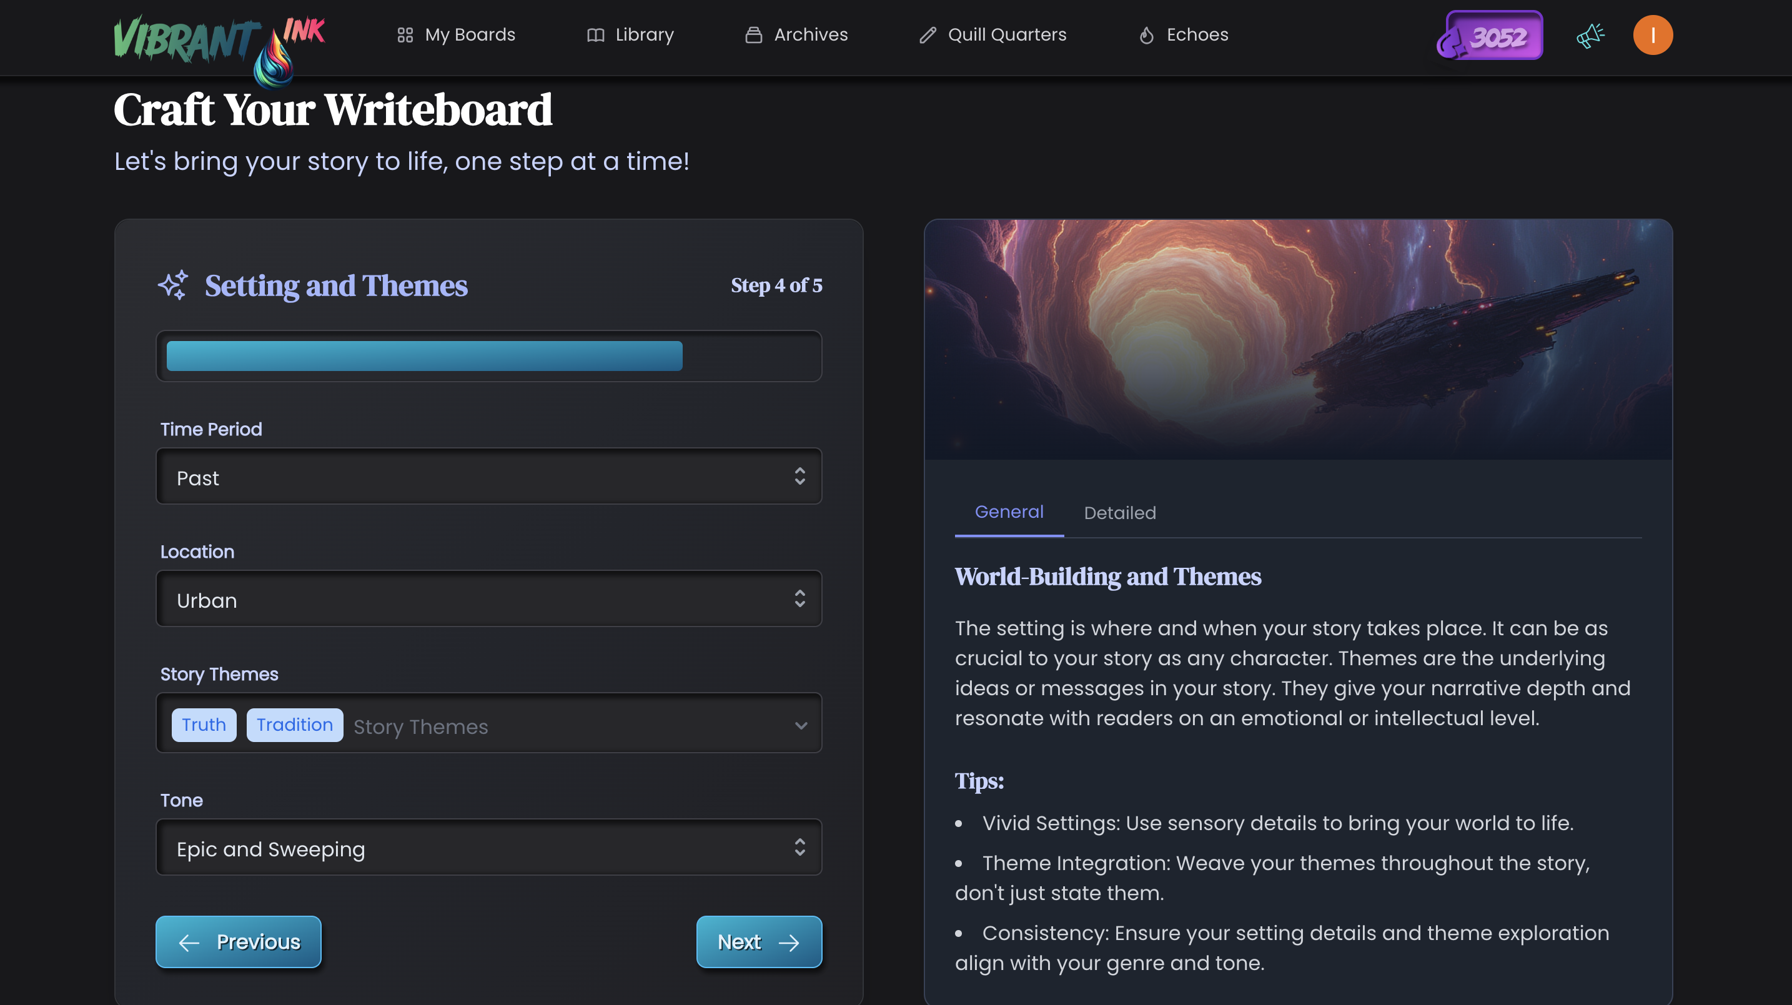Select the General tab
The height and width of the screenshot is (1005, 1792).
(1009, 512)
